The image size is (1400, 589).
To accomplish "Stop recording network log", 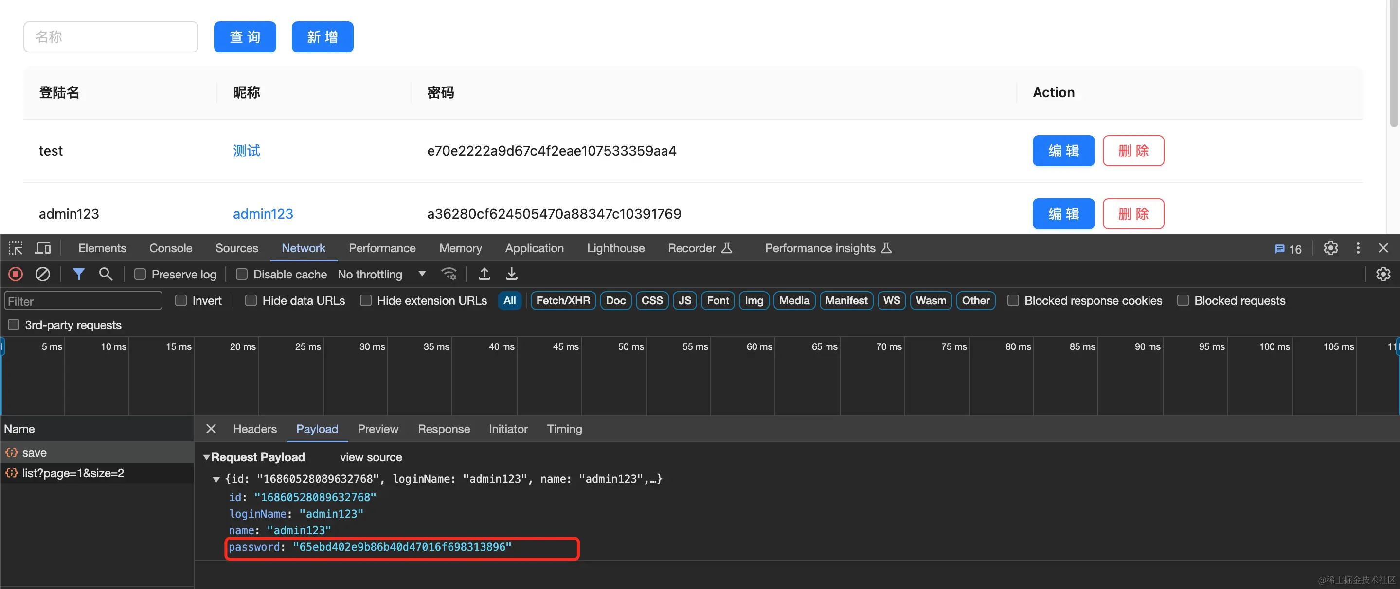I will coord(16,274).
